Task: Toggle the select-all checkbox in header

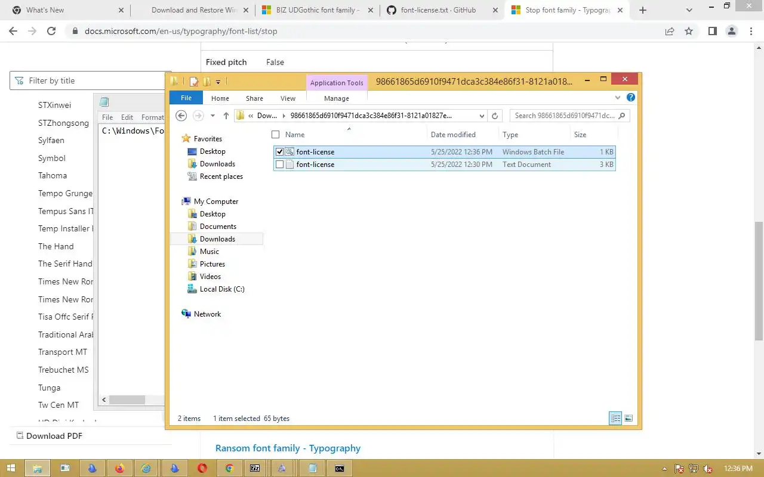Action: (x=276, y=135)
